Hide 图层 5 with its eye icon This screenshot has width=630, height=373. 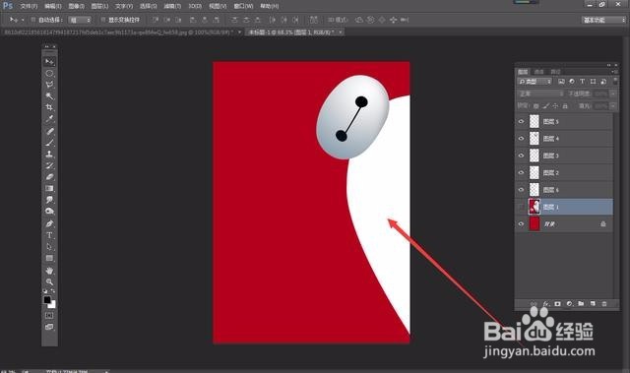coord(521,122)
